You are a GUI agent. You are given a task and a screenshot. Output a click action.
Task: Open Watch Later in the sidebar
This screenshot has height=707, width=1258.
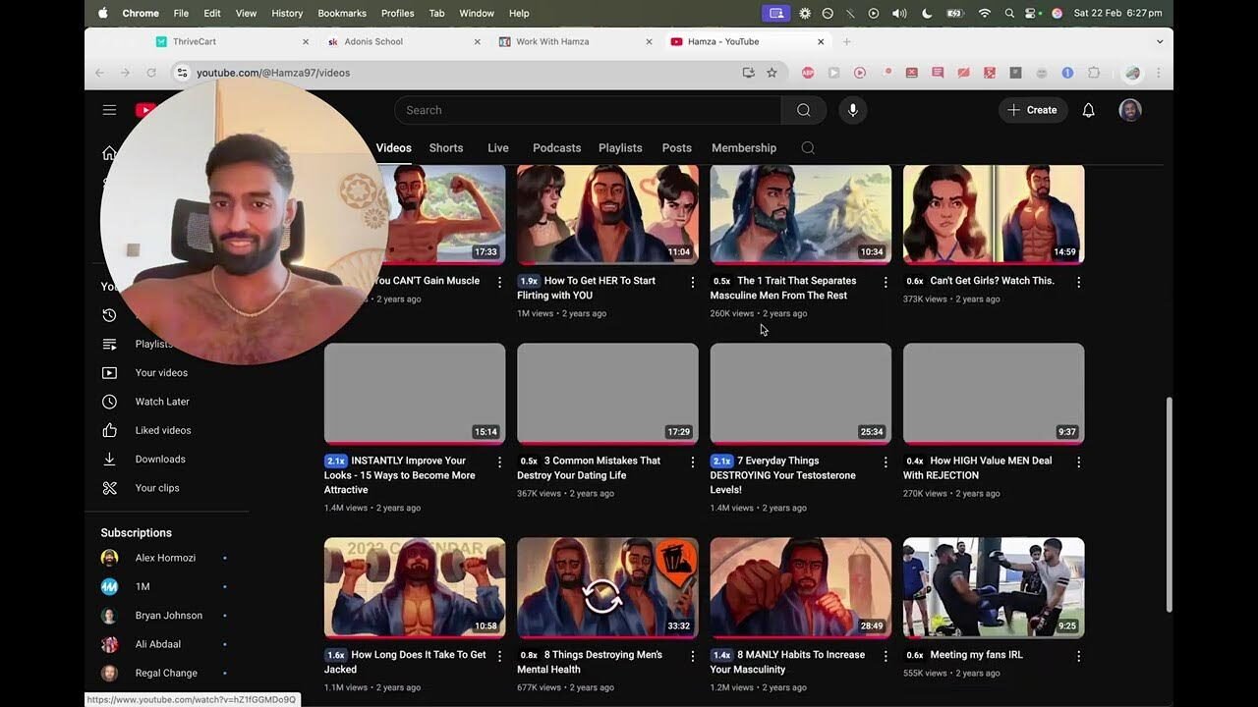tap(161, 402)
